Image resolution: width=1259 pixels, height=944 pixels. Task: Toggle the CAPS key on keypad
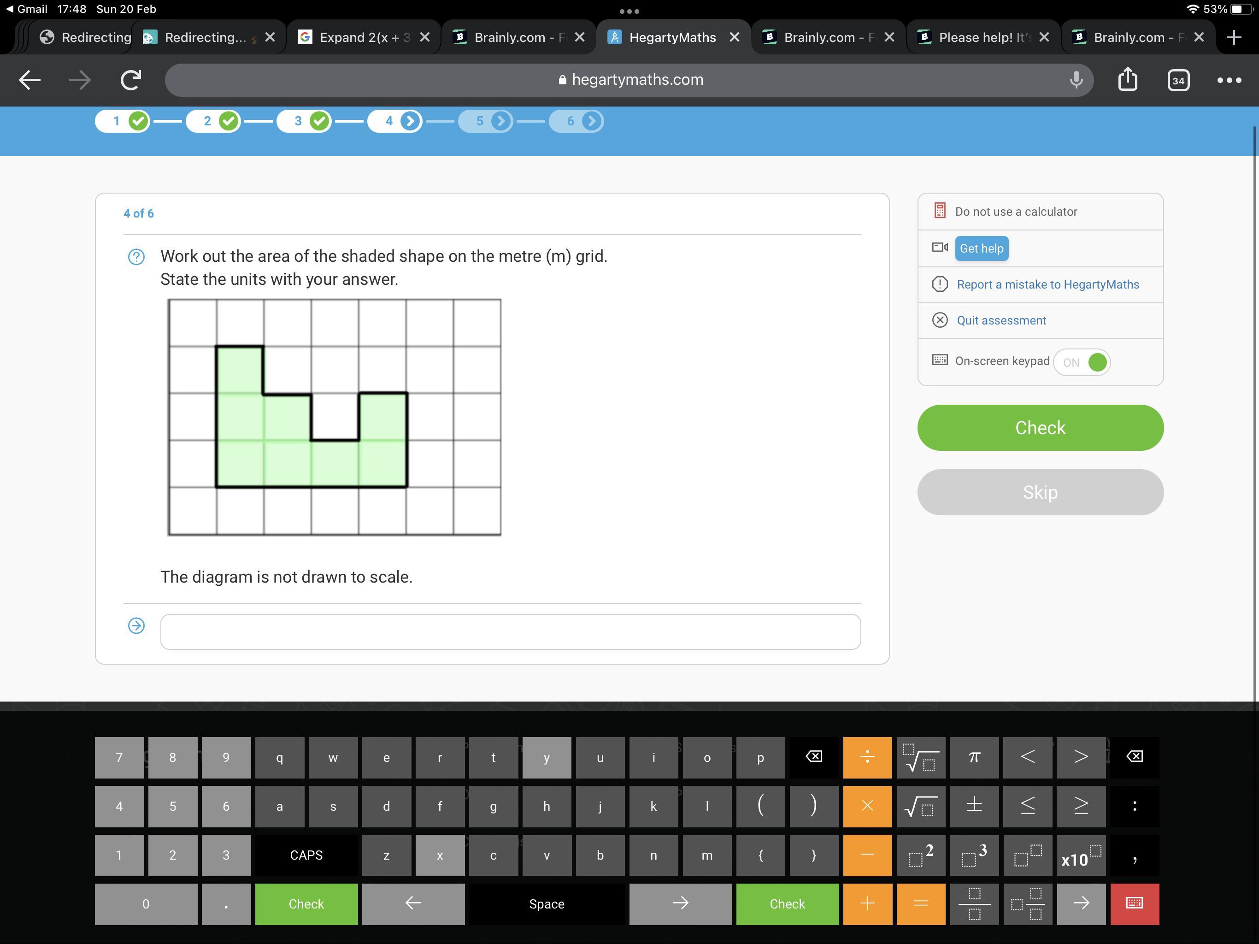pos(306,855)
